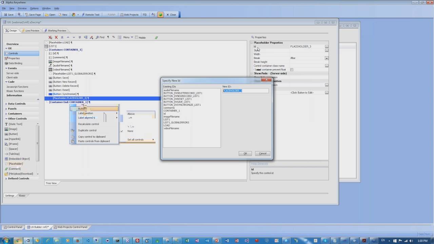Click Recalculate control in context menu
434x244 pixels.
[x=88, y=124]
